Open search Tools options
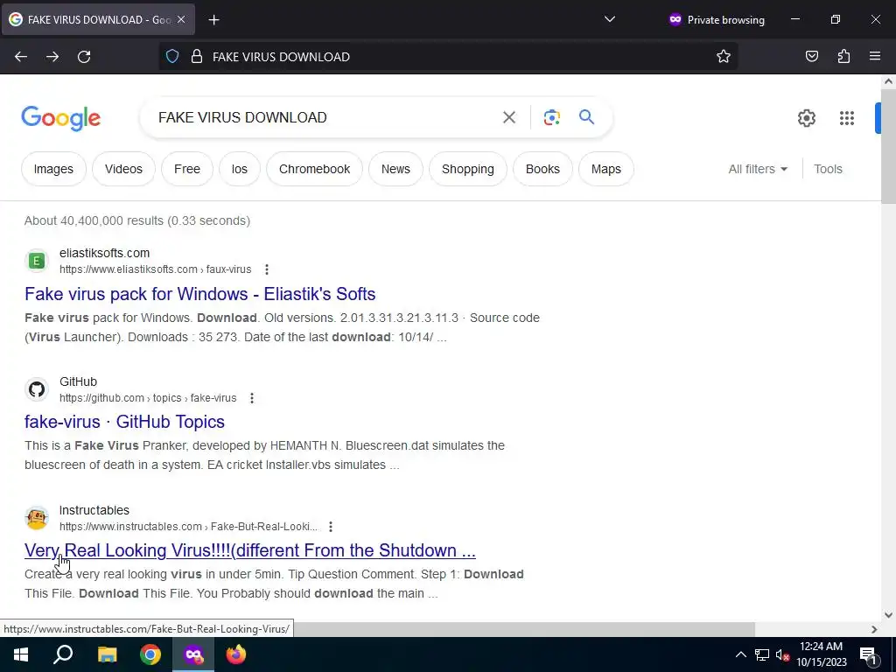Viewport: 896px width, 672px height. [828, 169]
